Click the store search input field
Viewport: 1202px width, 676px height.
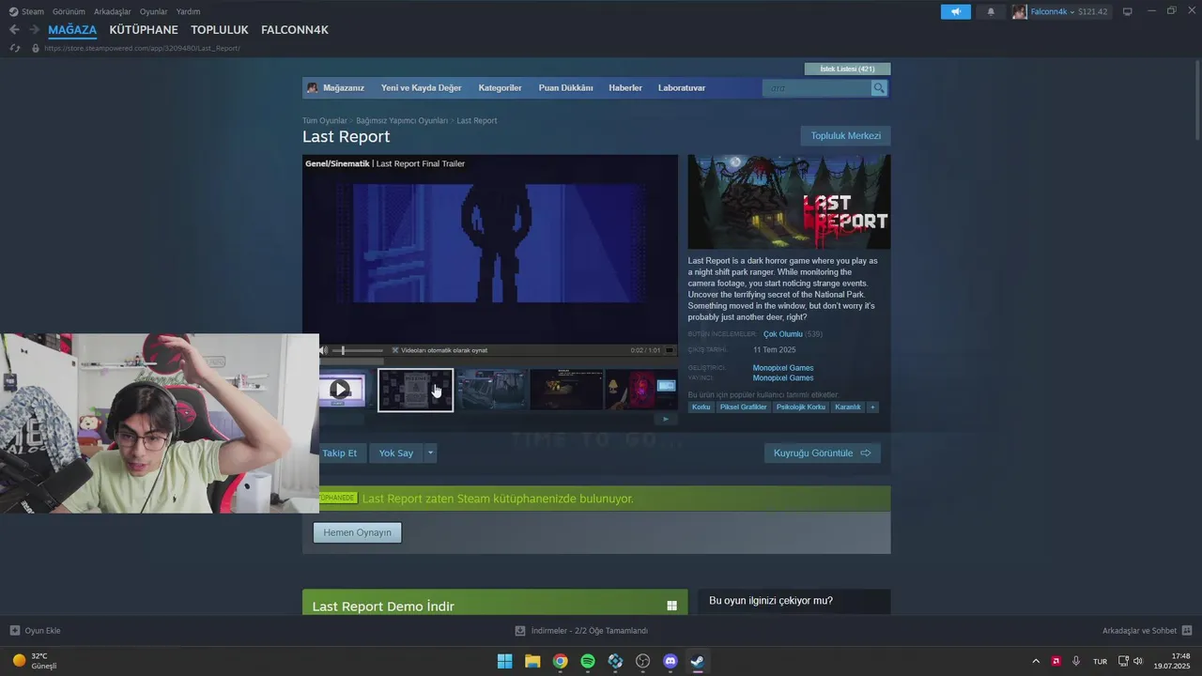coord(817,88)
